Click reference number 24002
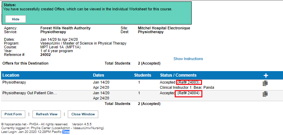Viewport: 283px width, 135px height. pos(45,55)
